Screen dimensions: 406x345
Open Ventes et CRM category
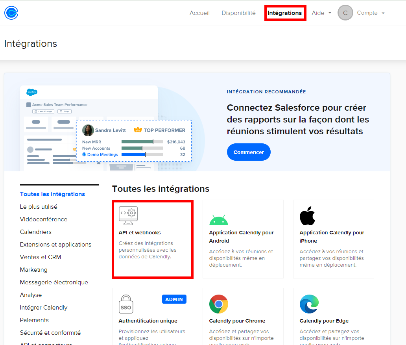pos(41,257)
